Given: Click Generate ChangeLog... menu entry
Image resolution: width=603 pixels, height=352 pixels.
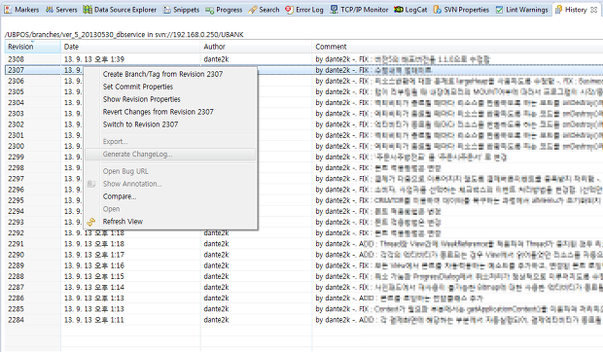Looking at the screenshot, I should (x=170, y=155).
